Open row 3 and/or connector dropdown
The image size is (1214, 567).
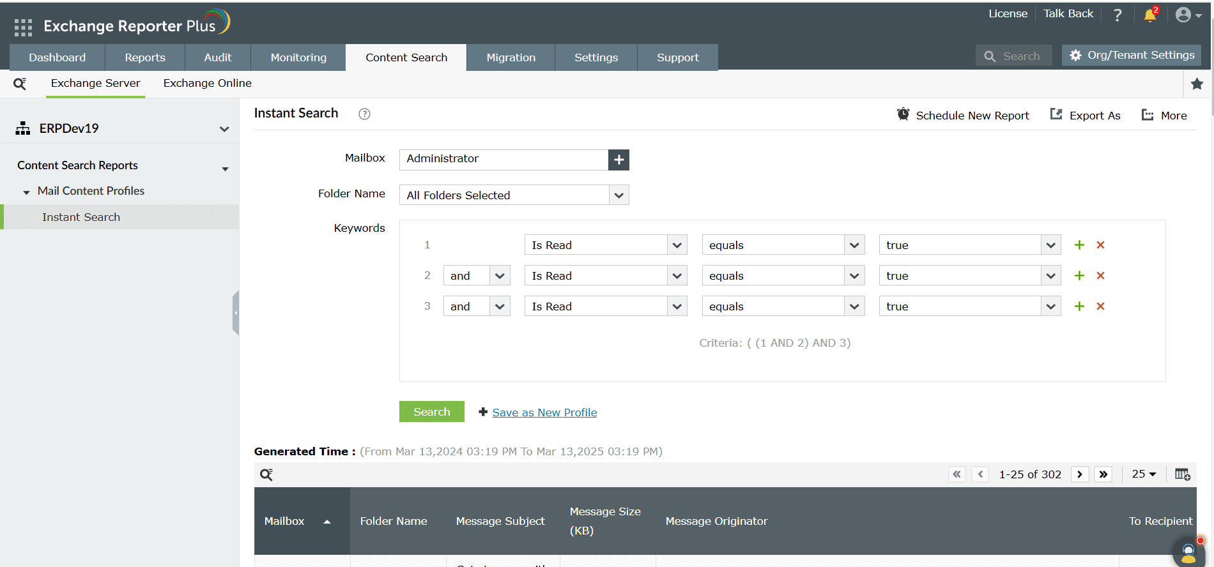(477, 306)
